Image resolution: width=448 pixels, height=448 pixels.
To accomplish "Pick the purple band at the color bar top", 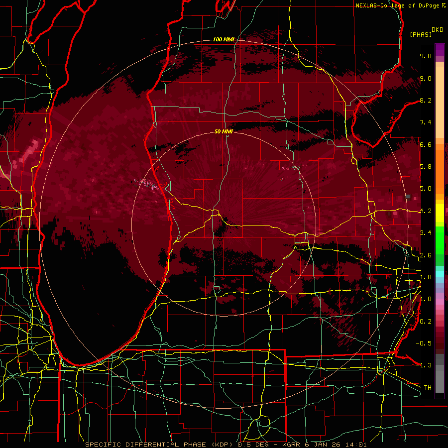I will pos(440,50).
